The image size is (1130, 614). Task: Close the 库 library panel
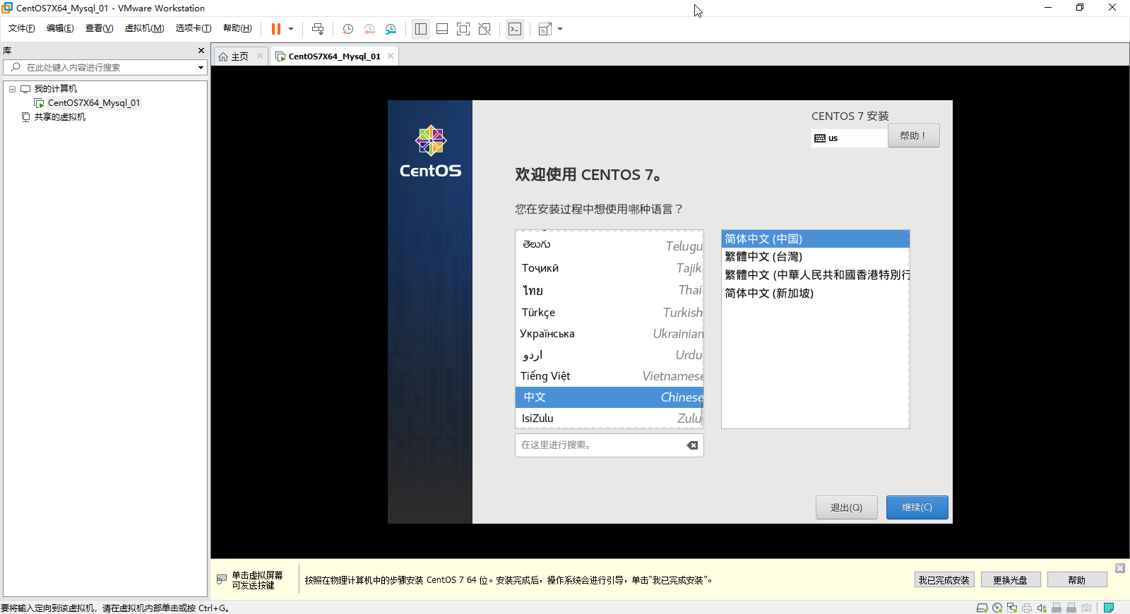[201, 51]
